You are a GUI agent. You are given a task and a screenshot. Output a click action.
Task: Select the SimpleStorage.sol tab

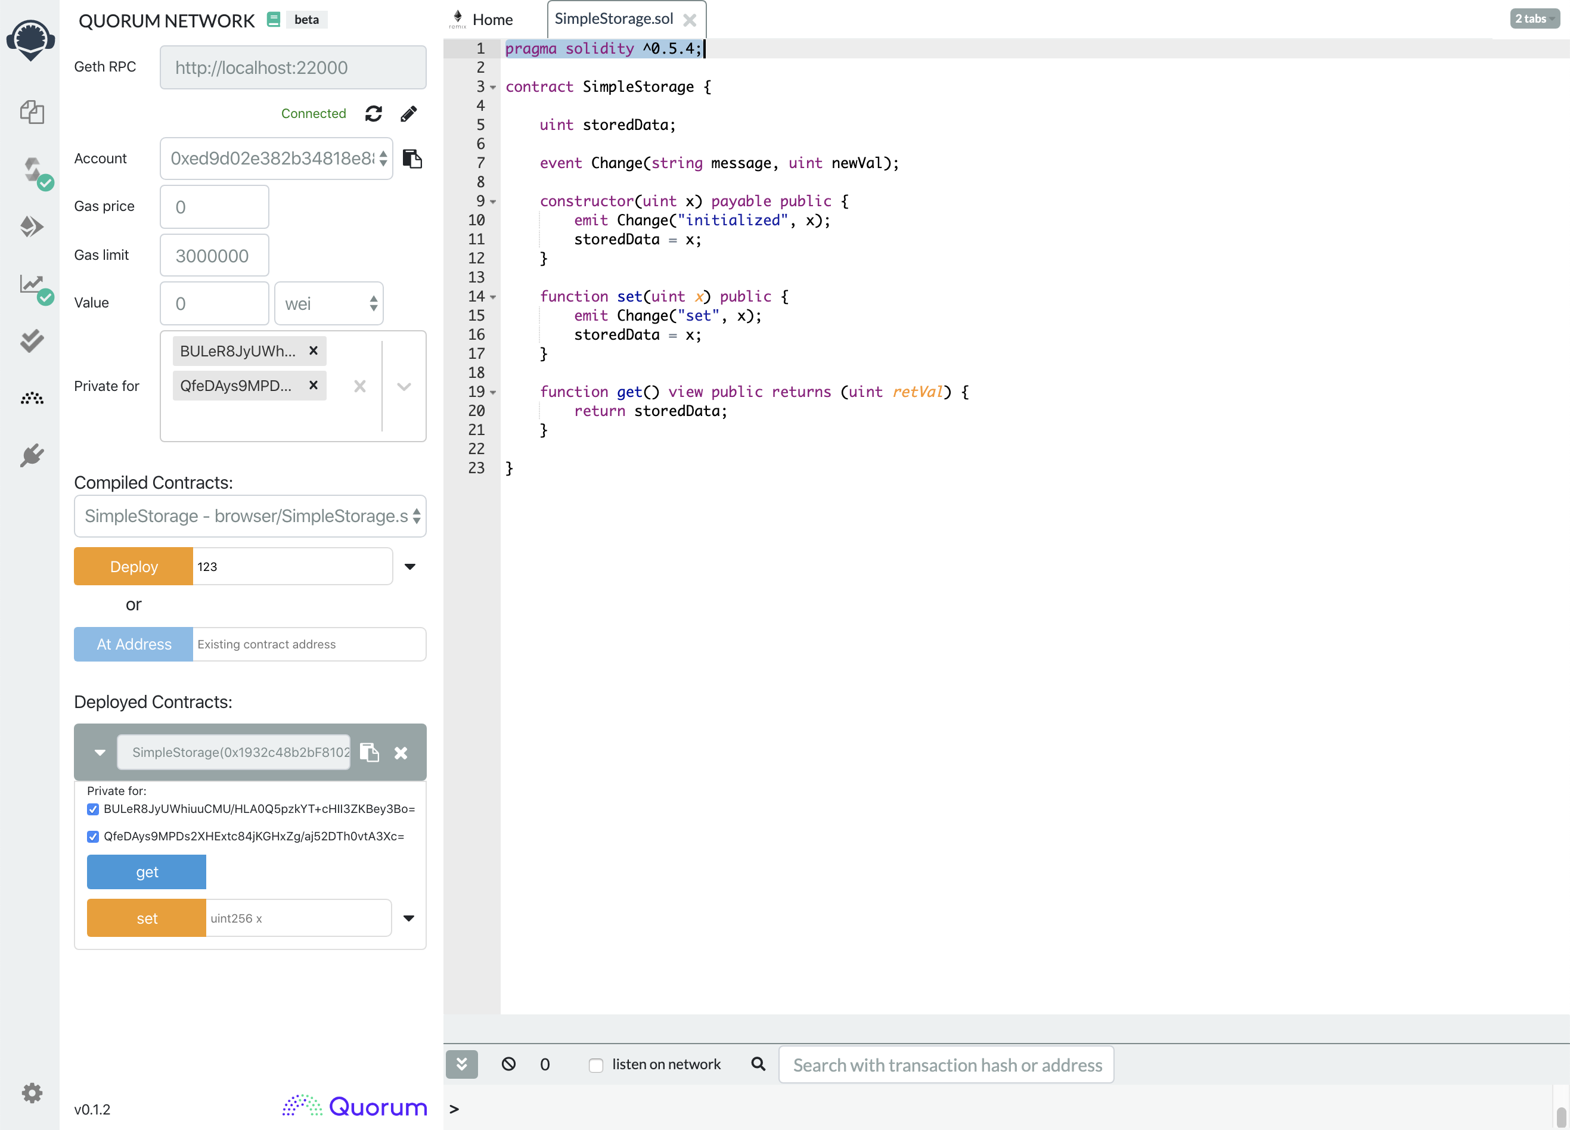click(x=613, y=18)
